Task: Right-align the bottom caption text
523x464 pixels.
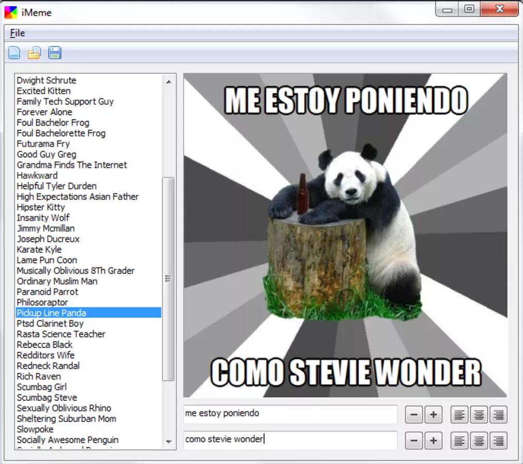Action: coord(499,441)
